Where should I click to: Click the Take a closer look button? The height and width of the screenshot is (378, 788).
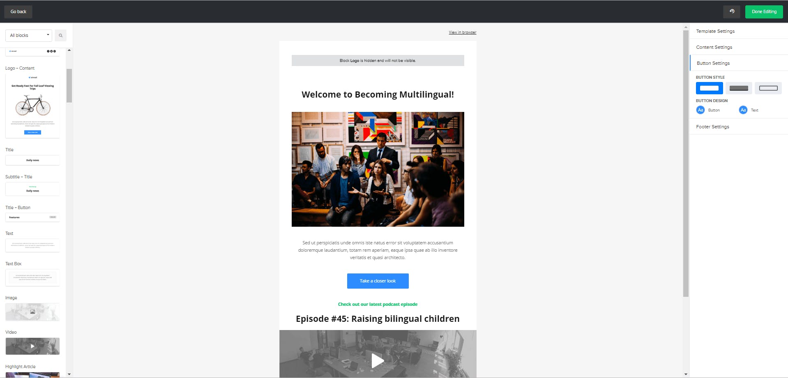click(378, 281)
